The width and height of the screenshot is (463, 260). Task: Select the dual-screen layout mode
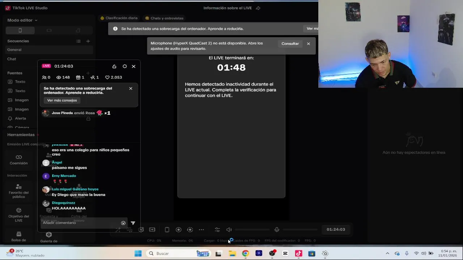click(78, 30)
